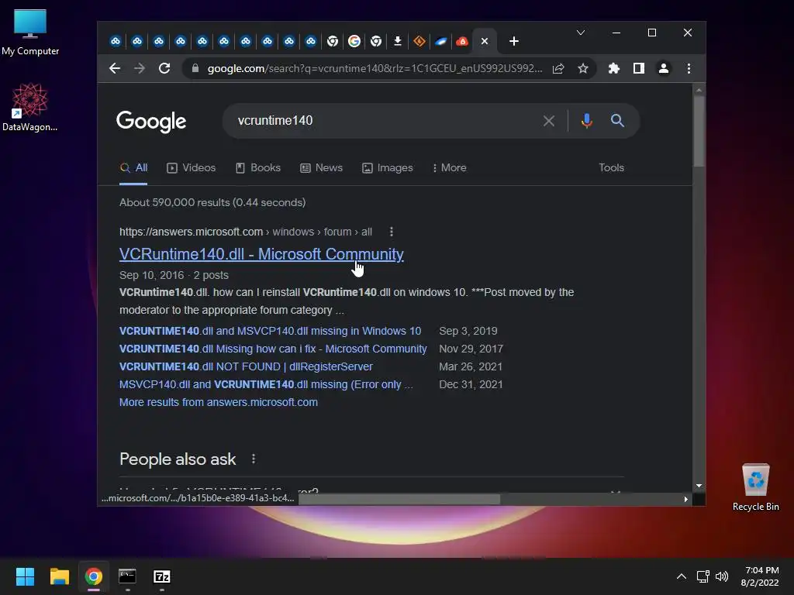The height and width of the screenshot is (595, 794).
Task: Open Chrome's three-dot main menu
Action: coord(689,68)
